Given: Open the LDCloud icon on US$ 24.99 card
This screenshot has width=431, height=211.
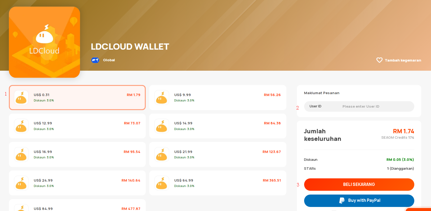Looking at the screenshot, I should (x=21, y=183).
